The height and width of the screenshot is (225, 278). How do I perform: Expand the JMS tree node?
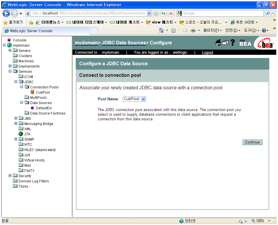16,118
